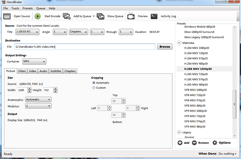
Task: Select Automatic cropping radio button
Action: (94, 83)
